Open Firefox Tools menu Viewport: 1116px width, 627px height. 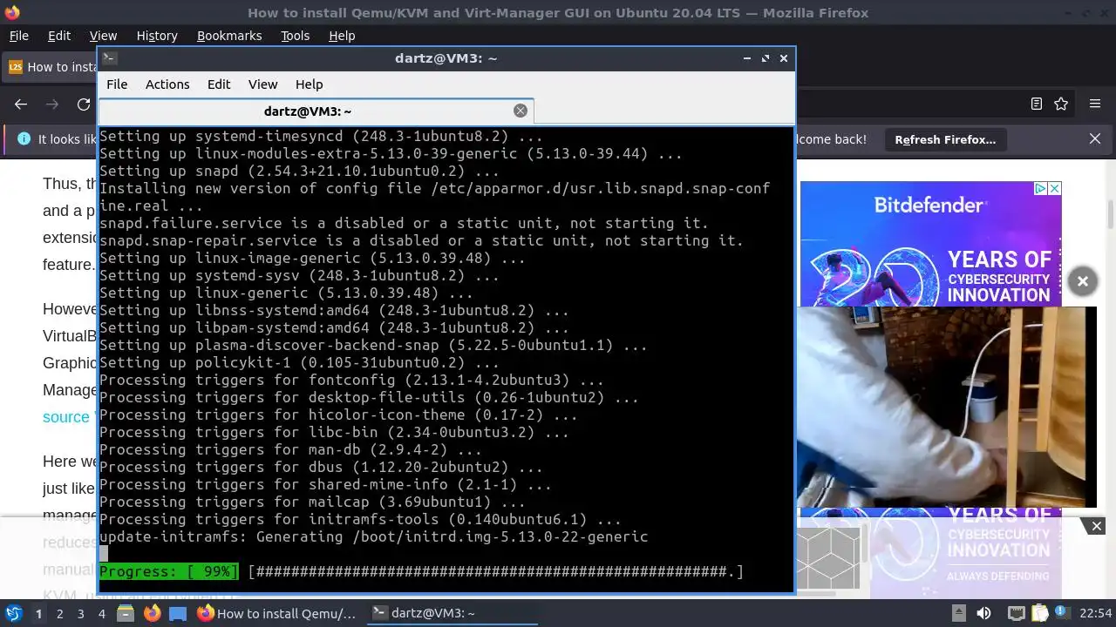point(295,36)
